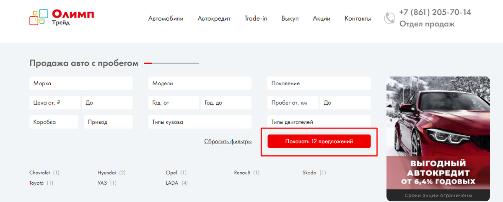This screenshot has width=503, height=202.
Task: Go to the Trade-in page
Action: (x=256, y=18)
